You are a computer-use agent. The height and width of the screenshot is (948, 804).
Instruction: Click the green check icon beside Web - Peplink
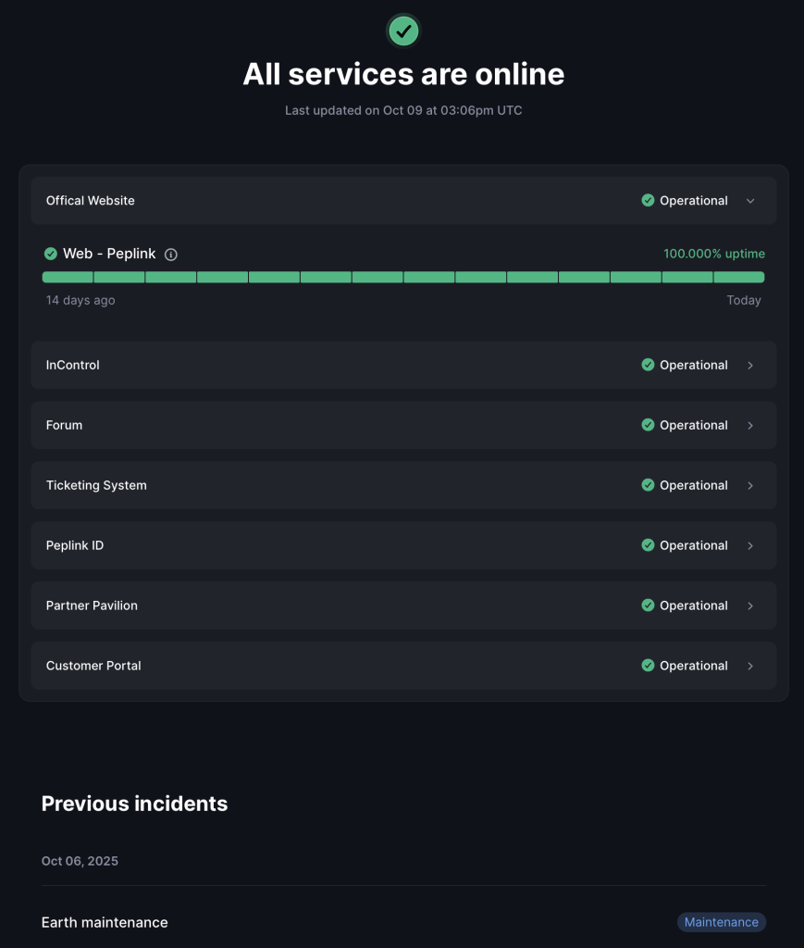pyautogui.click(x=51, y=254)
